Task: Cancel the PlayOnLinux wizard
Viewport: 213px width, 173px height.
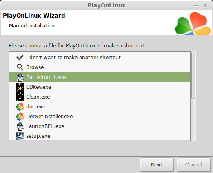Action: tap(193, 164)
